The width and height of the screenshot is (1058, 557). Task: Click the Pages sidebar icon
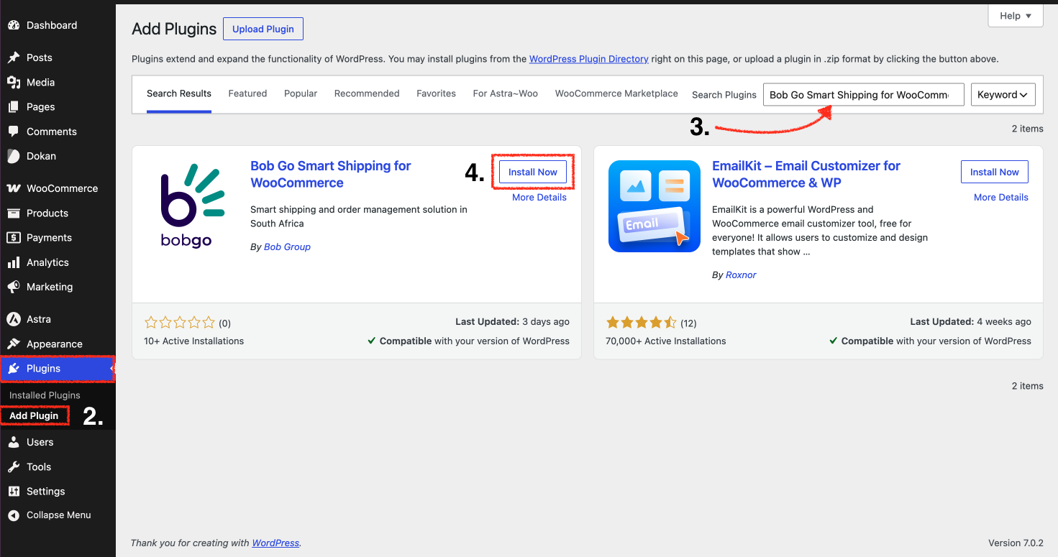(x=13, y=107)
